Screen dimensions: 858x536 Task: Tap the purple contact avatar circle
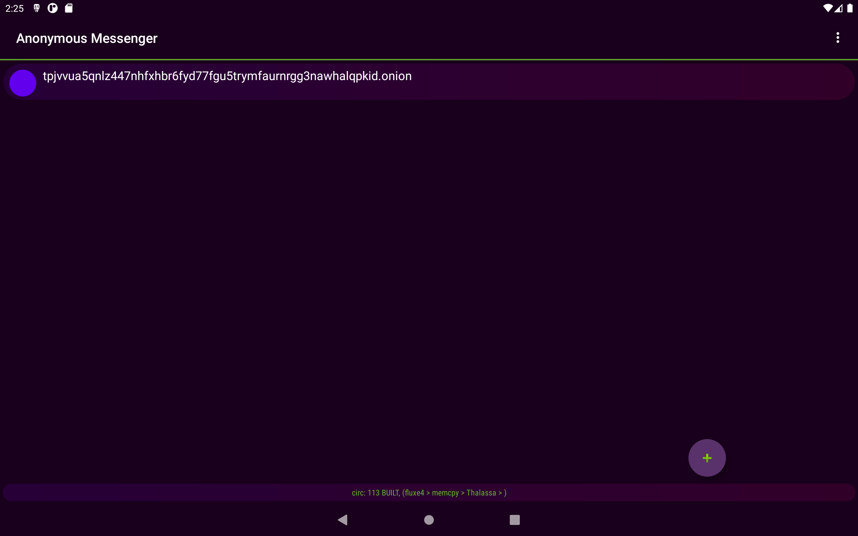(23, 83)
